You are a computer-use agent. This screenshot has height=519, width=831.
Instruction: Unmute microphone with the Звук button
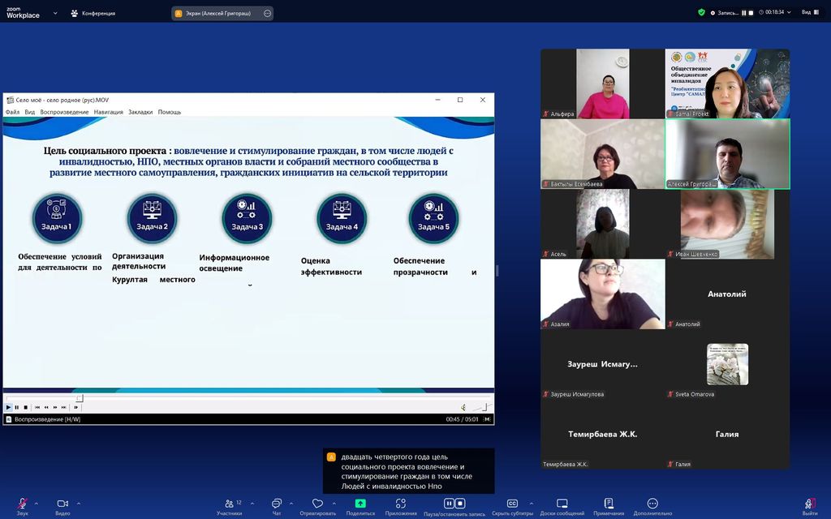coord(22,504)
